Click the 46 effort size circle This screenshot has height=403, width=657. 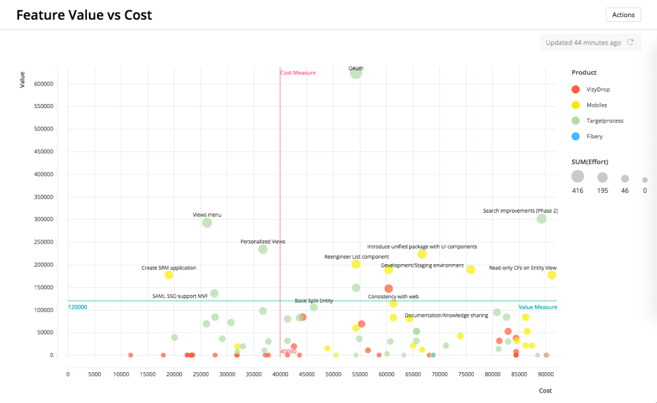623,178
